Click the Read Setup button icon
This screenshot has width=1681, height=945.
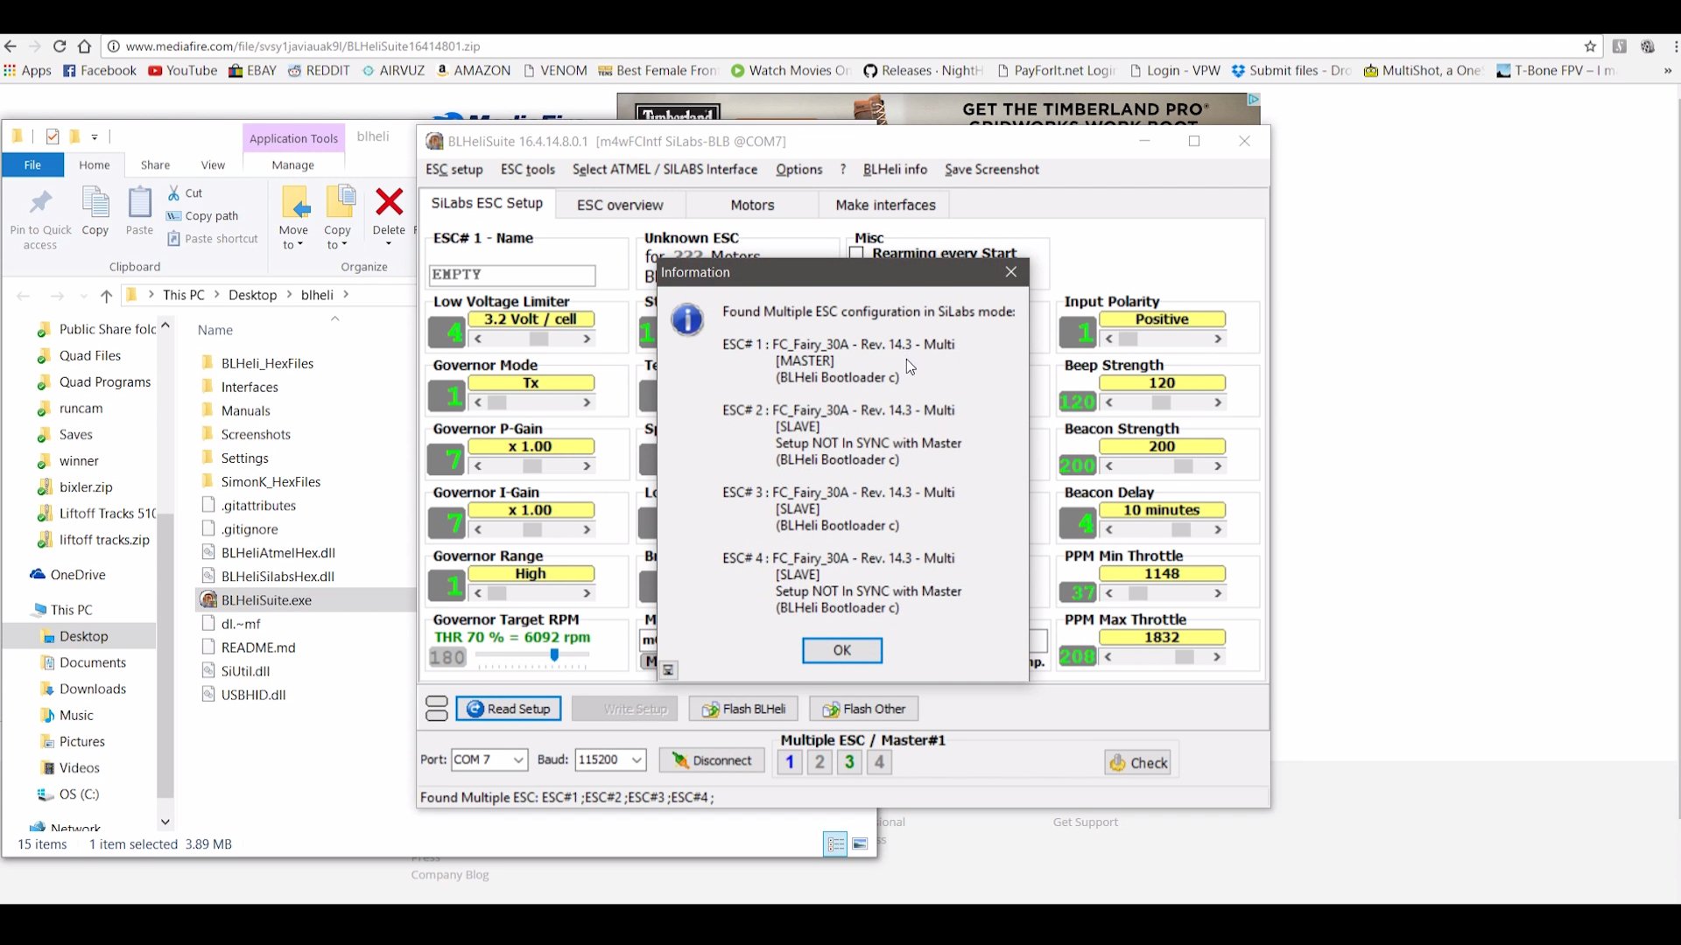click(475, 709)
